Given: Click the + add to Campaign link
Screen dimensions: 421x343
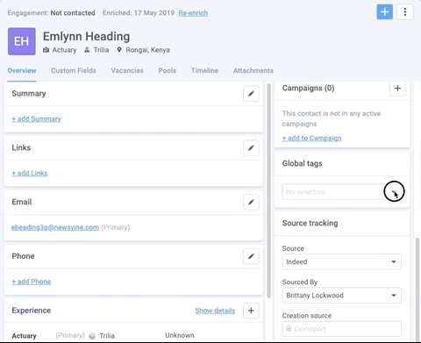Looking at the screenshot, I should click(311, 138).
